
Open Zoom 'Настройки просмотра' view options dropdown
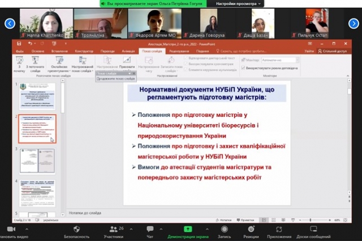[238, 4]
